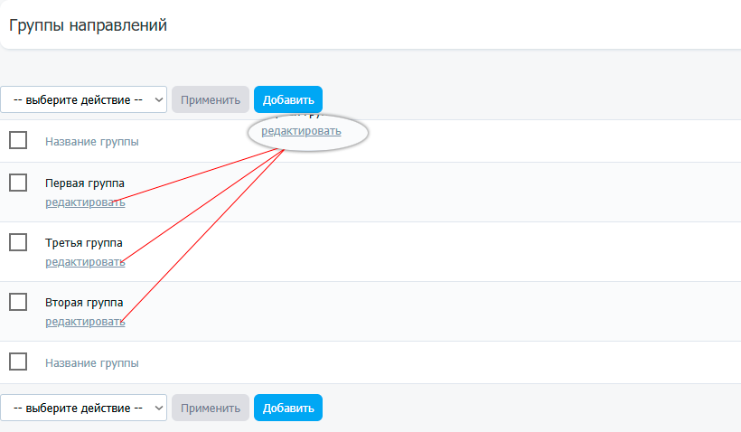Click the magnified редактировать link in oval
The image size is (741, 432).
tap(301, 131)
